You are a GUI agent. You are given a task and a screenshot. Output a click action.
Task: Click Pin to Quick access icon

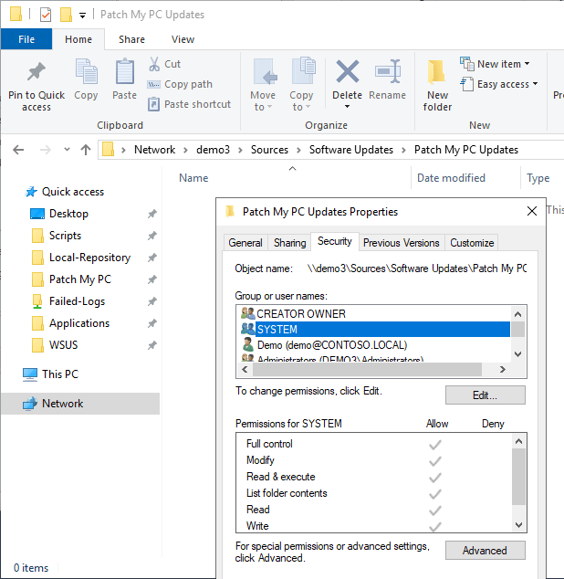point(37,72)
